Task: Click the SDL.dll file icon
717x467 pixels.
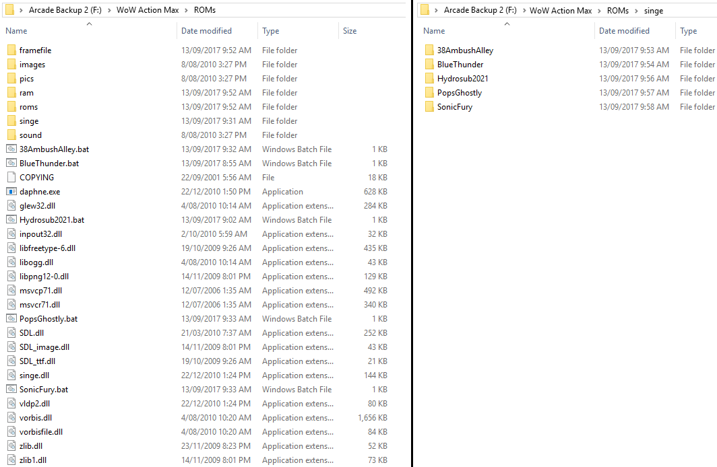Action: (11, 332)
